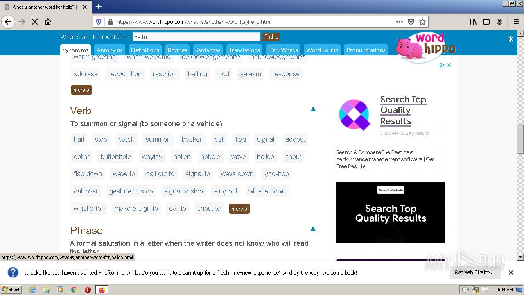This screenshot has height=295, width=524.
Task: Collapse the Verb section blue triangle
Action: click(313, 109)
